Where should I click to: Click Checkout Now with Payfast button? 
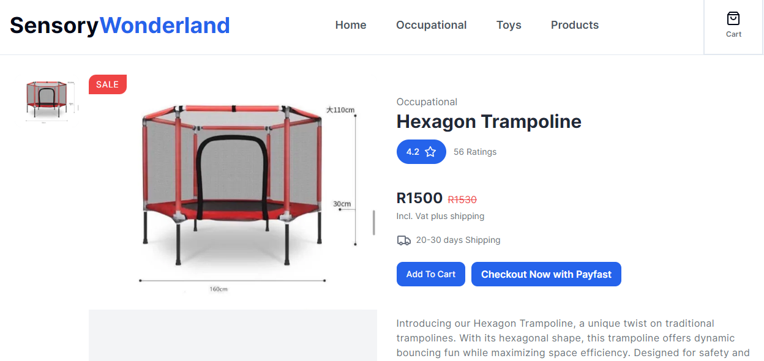[x=546, y=274]
